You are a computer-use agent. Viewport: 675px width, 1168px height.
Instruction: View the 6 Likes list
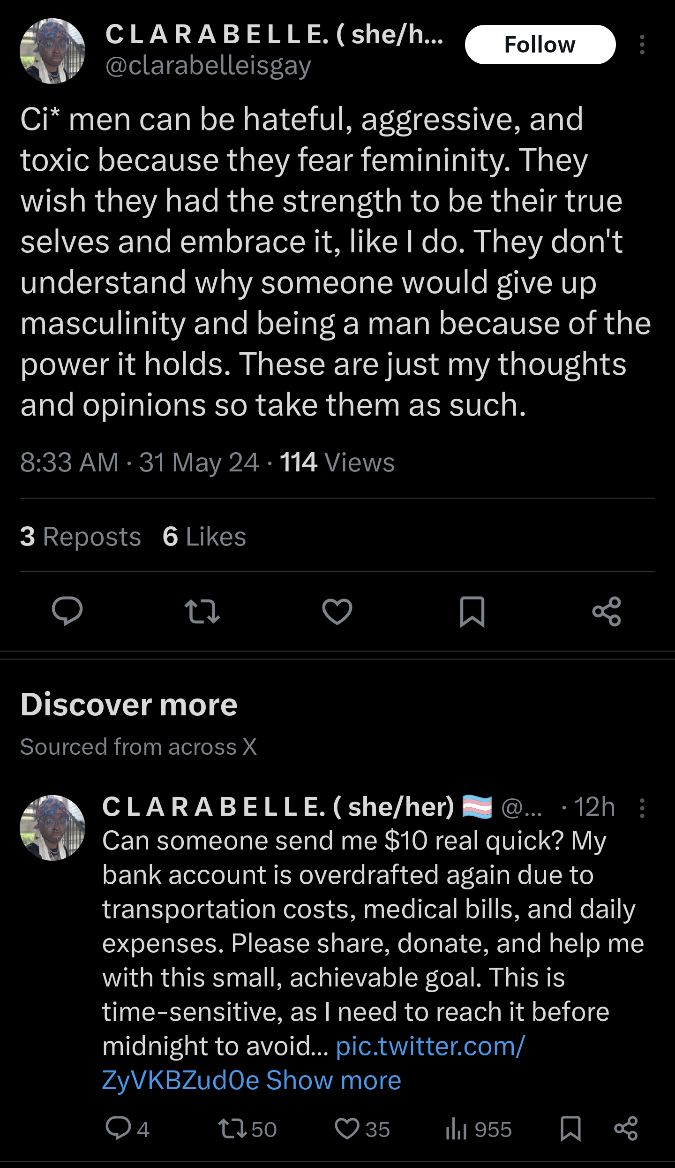pos(204,536)
